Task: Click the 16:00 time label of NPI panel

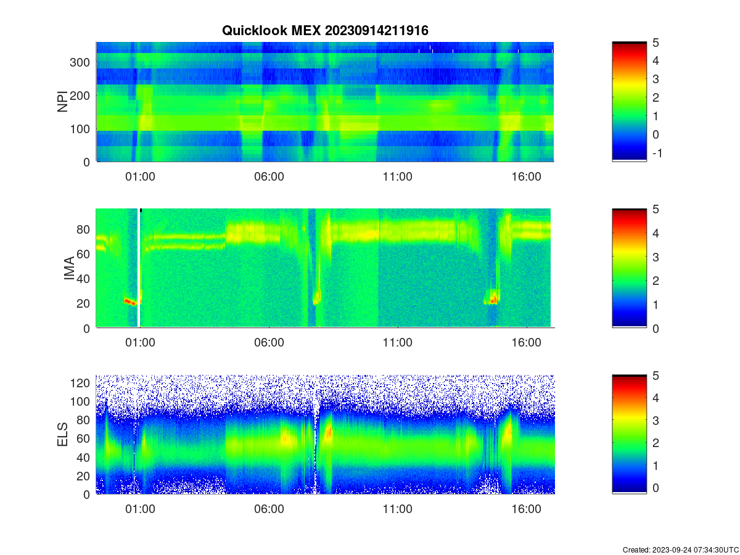Action: (527, 176)
